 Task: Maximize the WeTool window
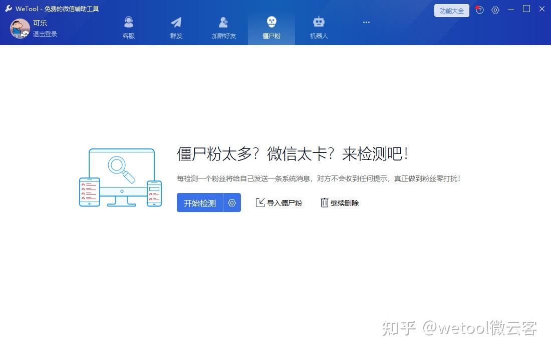click(x=526, y=9)
